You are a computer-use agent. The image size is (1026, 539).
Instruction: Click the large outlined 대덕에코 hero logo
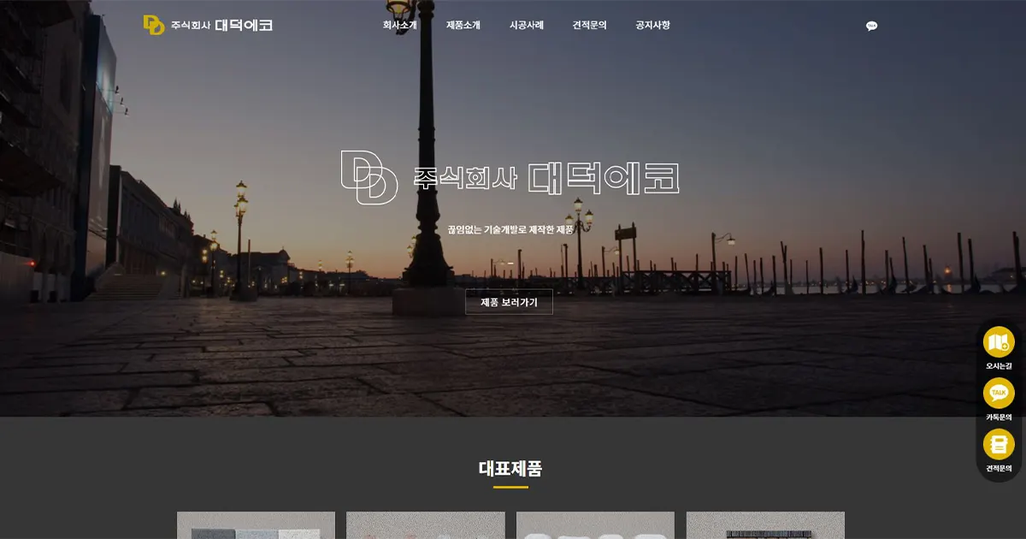pyautogui.click(x=510, y=178)
